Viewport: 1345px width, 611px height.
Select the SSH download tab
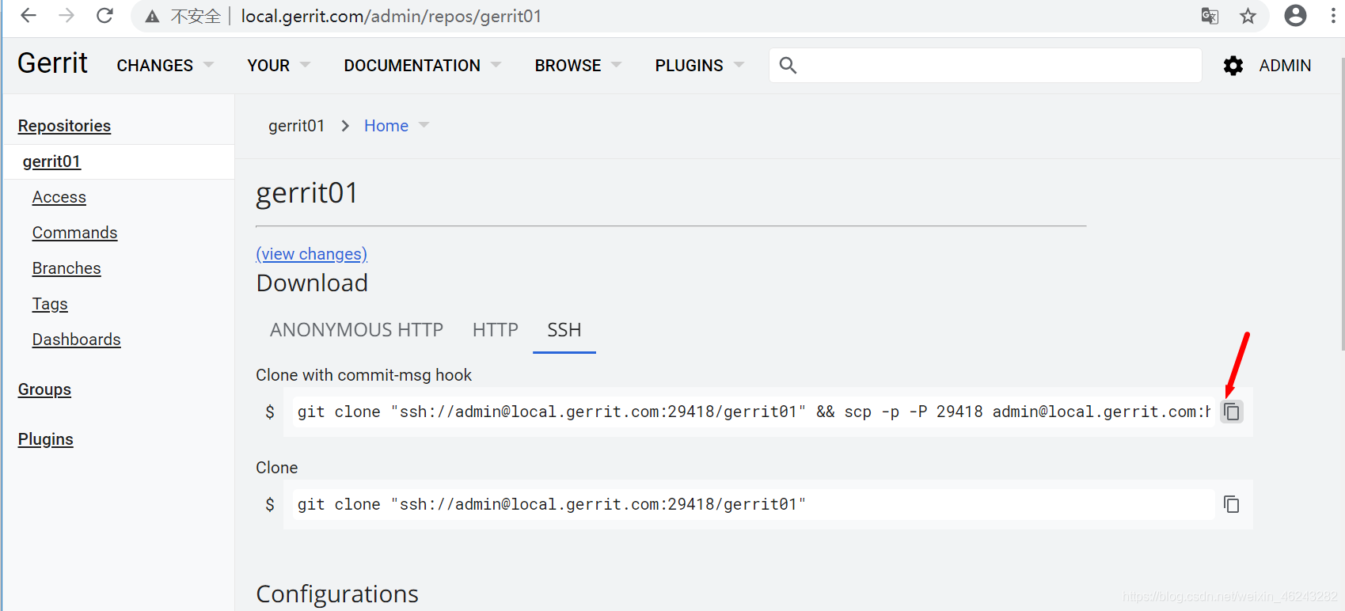(564, 330)
